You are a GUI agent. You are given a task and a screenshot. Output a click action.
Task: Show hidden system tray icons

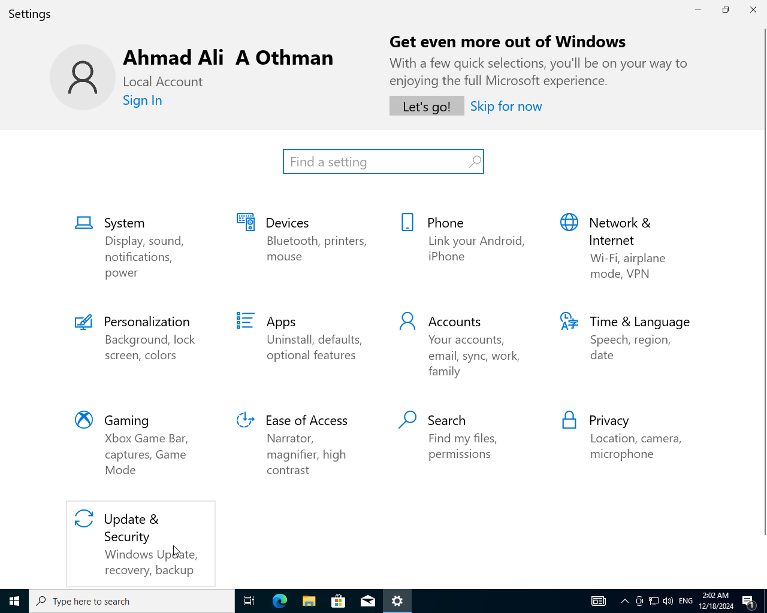click(x=624, y=601)
